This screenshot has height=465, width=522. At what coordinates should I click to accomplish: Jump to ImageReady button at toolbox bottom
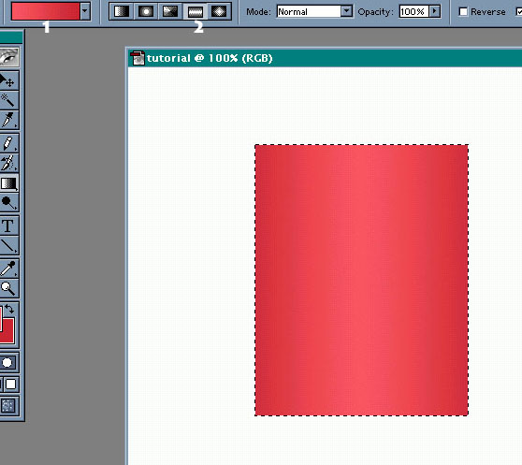(x=8, y=405)
